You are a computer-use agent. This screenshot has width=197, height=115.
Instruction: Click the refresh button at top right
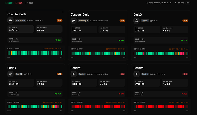188,3
